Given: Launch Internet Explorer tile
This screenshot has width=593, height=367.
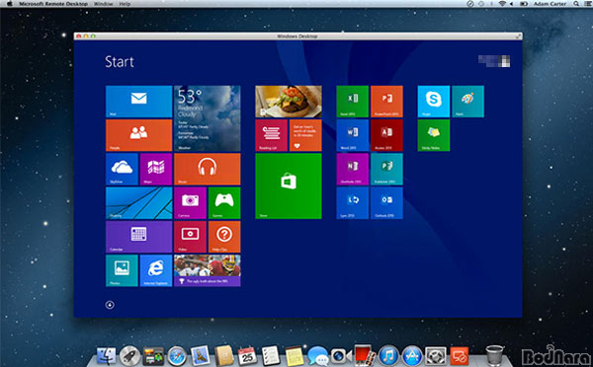Looking at the screenshot, I should (x=156, y=270).
